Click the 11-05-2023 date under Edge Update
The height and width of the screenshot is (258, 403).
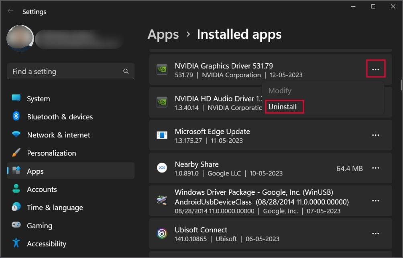[227, 141]
